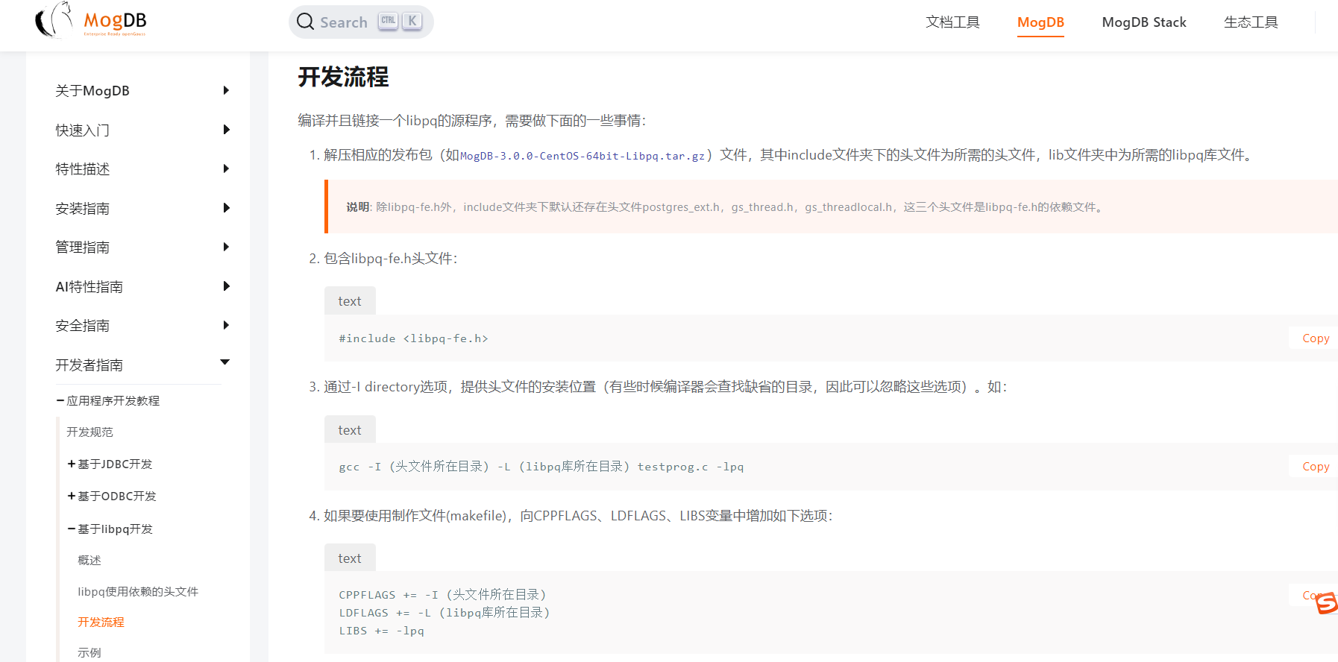This screenshot has width=1338, height=662.
Task: Click the MogDB-3.0.0-CentOS-64bit-Libpq.tar.gz filename
Action: (x=582, y=156)
